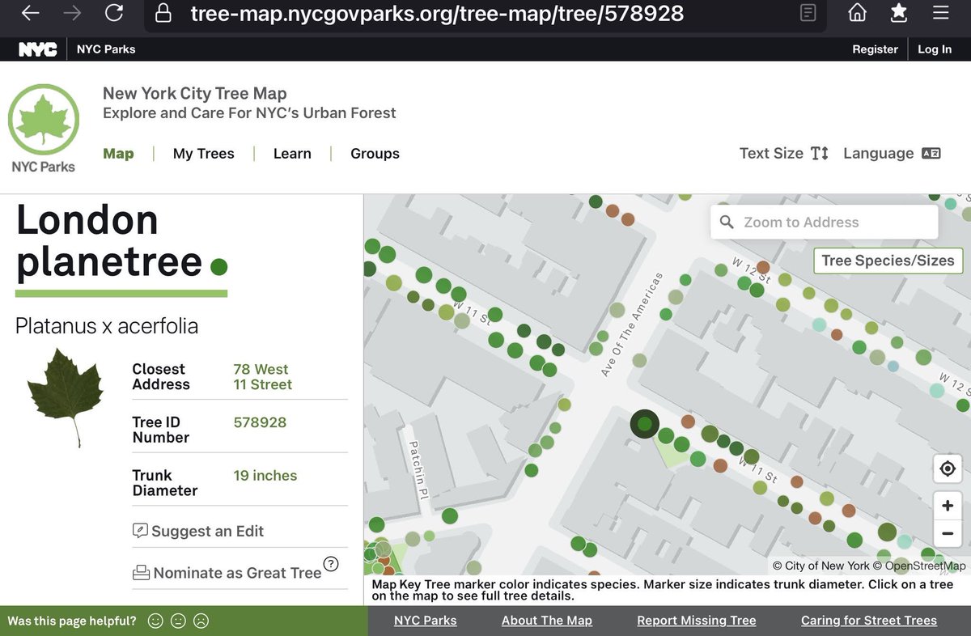Click the selected tree marker on the map
The height and width of the screenshot is (636, 971).
pyautogui.click(x=645, y=424)
